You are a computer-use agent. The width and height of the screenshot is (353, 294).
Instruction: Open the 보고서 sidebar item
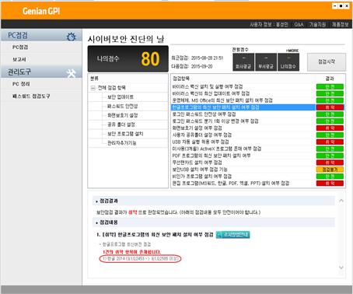[x=19, y=59]
